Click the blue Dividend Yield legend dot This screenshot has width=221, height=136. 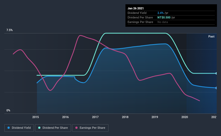(9, 128)
